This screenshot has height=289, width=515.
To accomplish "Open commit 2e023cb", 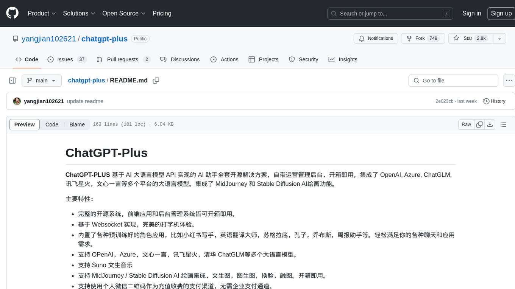I will pyautogui.click(x=445, y=101).
